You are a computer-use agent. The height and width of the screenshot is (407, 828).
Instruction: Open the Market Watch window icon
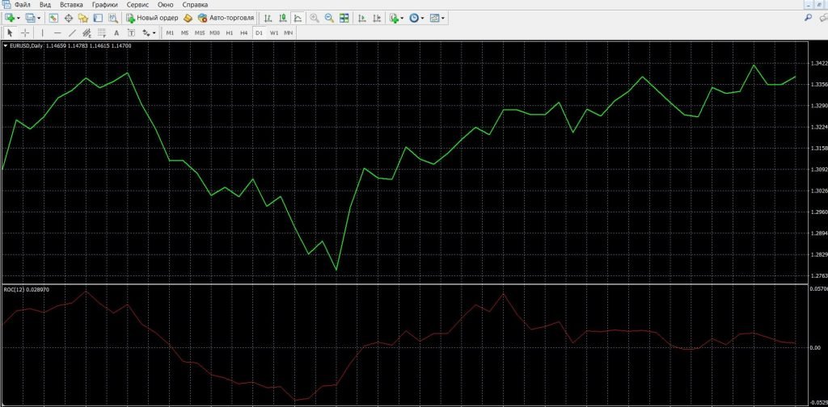(53, 18)
